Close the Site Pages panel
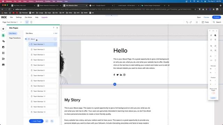 pos(57,28)
